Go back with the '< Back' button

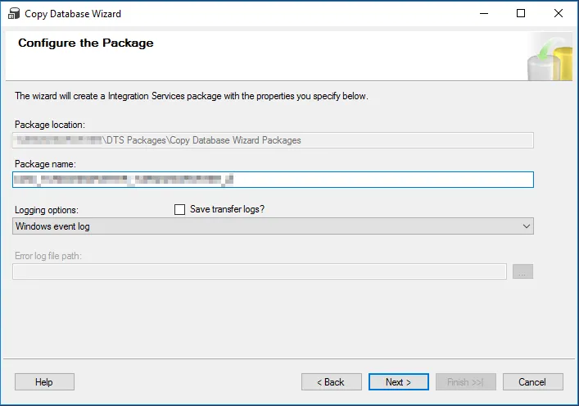(332, 382)
